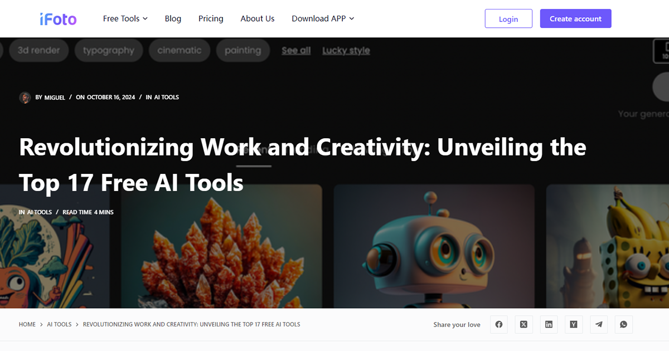The image size is (669, 351).
Task: Expand all styles with See all
Action: coord(296,50)
